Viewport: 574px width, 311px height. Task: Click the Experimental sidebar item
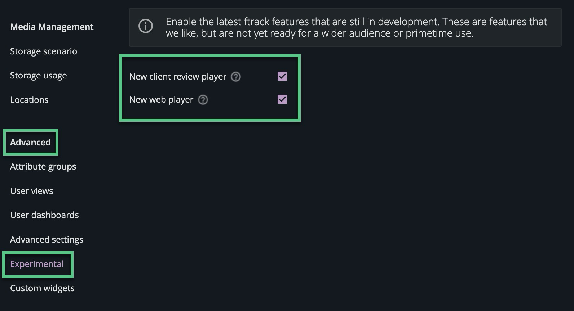coord(37,264)
